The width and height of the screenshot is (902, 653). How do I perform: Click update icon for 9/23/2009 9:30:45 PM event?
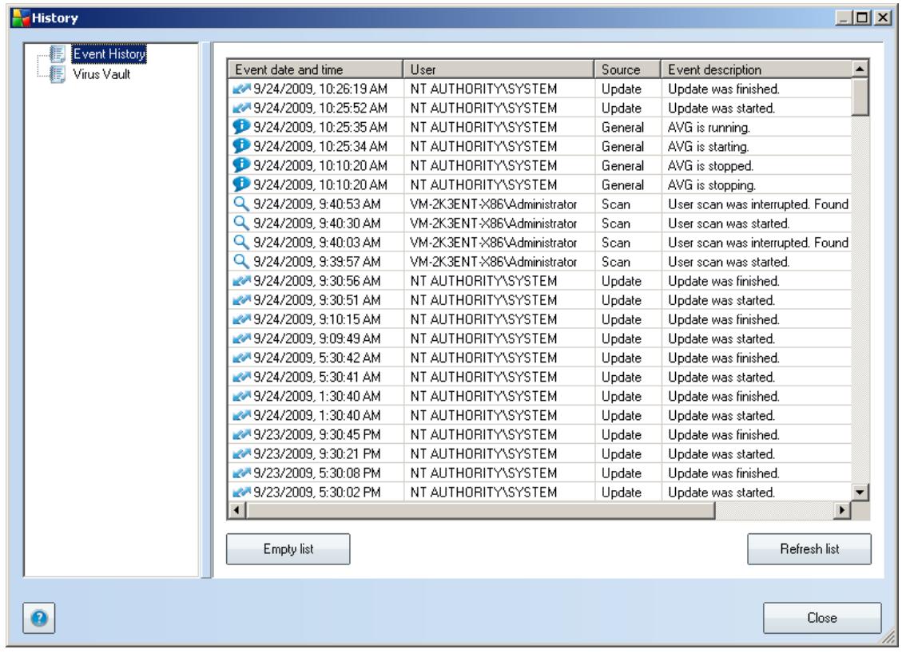click(x=241, y=434)
